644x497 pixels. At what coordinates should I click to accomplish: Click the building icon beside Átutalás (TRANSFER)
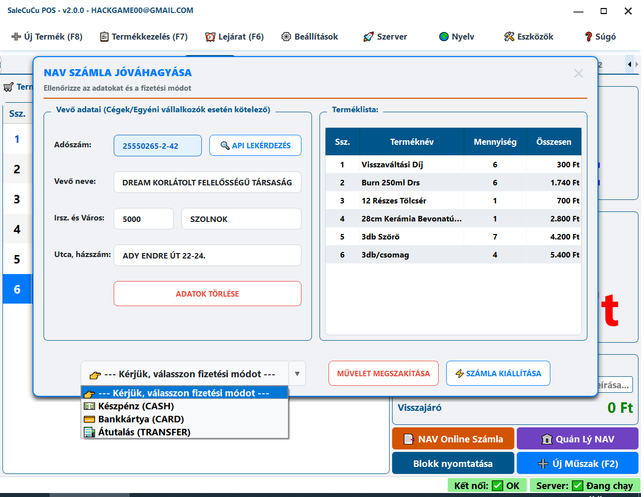90,432
